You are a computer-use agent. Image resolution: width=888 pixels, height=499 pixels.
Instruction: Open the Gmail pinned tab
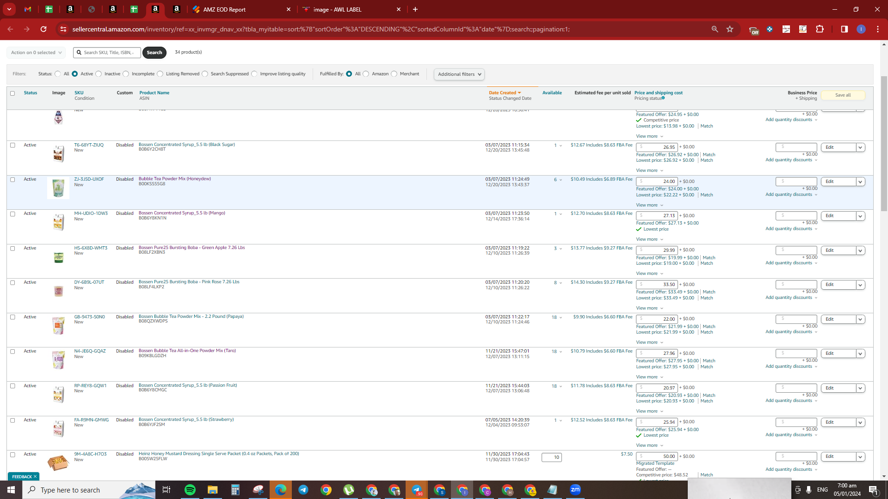pyautogui.click(x=28, y=9)
